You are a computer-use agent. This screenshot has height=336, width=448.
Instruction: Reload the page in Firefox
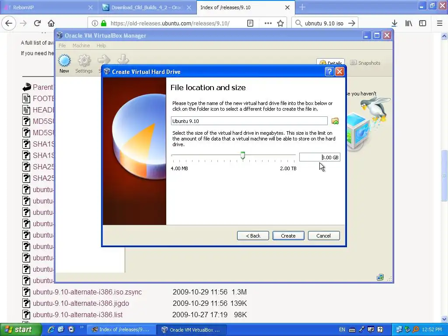37,23
